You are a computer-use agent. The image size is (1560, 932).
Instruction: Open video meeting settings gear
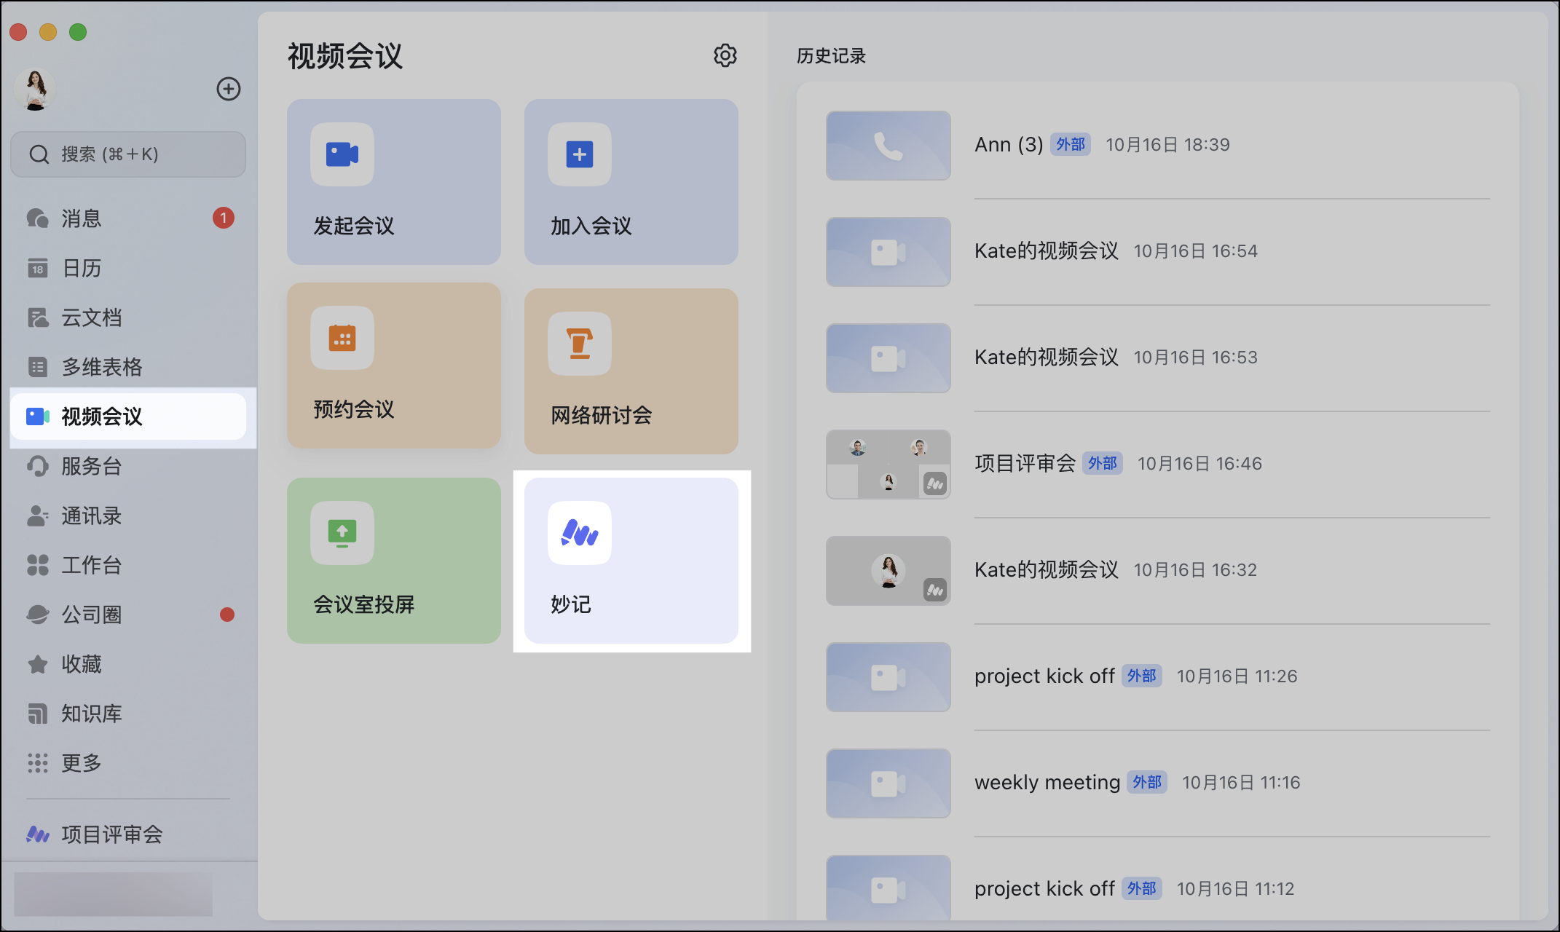point(725,55)
